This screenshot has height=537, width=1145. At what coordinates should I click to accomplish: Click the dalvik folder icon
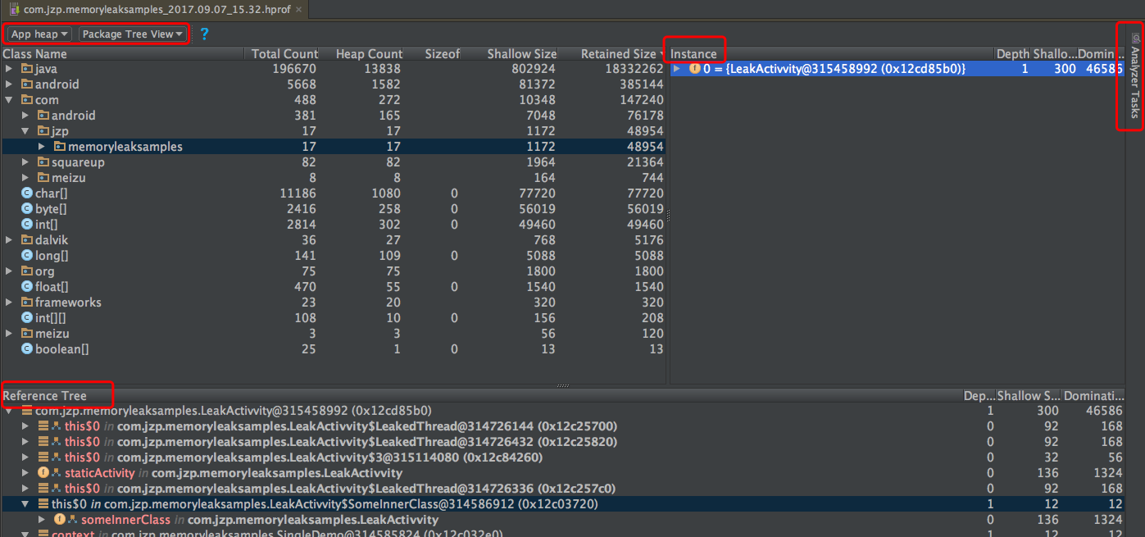26,240
